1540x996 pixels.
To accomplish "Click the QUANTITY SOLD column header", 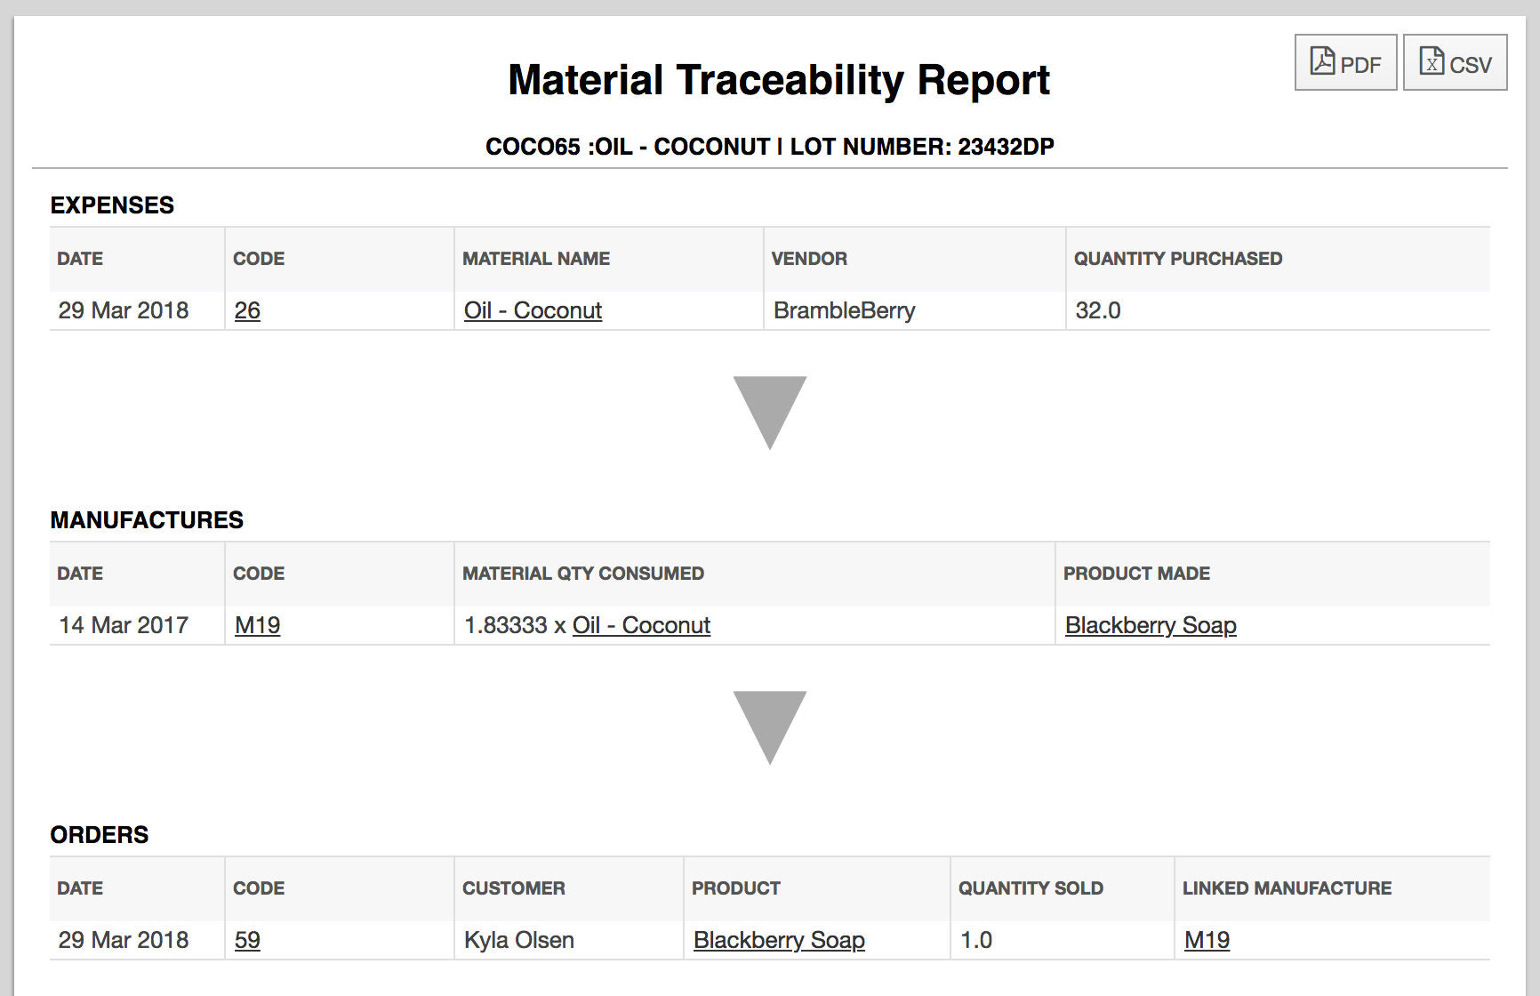I will [x=1029, y=888].
